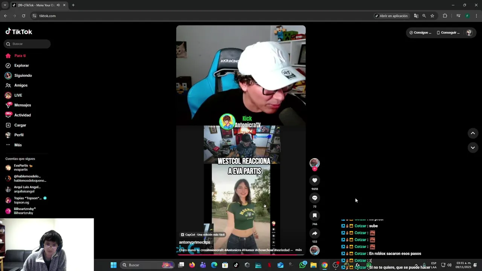Click the Consigue monedas button
The height and width of the screenshot is (271, 482).
click(420, 33)
